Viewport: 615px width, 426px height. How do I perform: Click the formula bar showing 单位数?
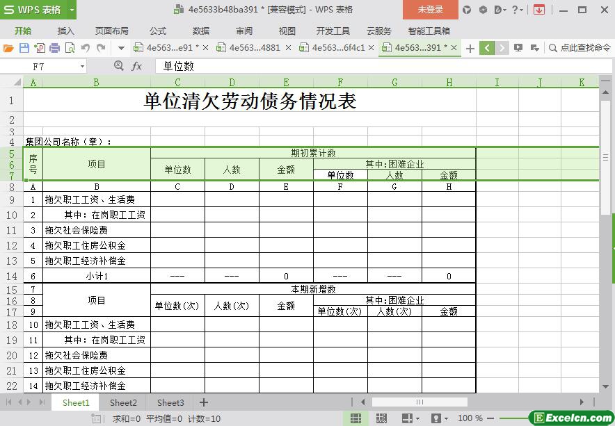383,66
